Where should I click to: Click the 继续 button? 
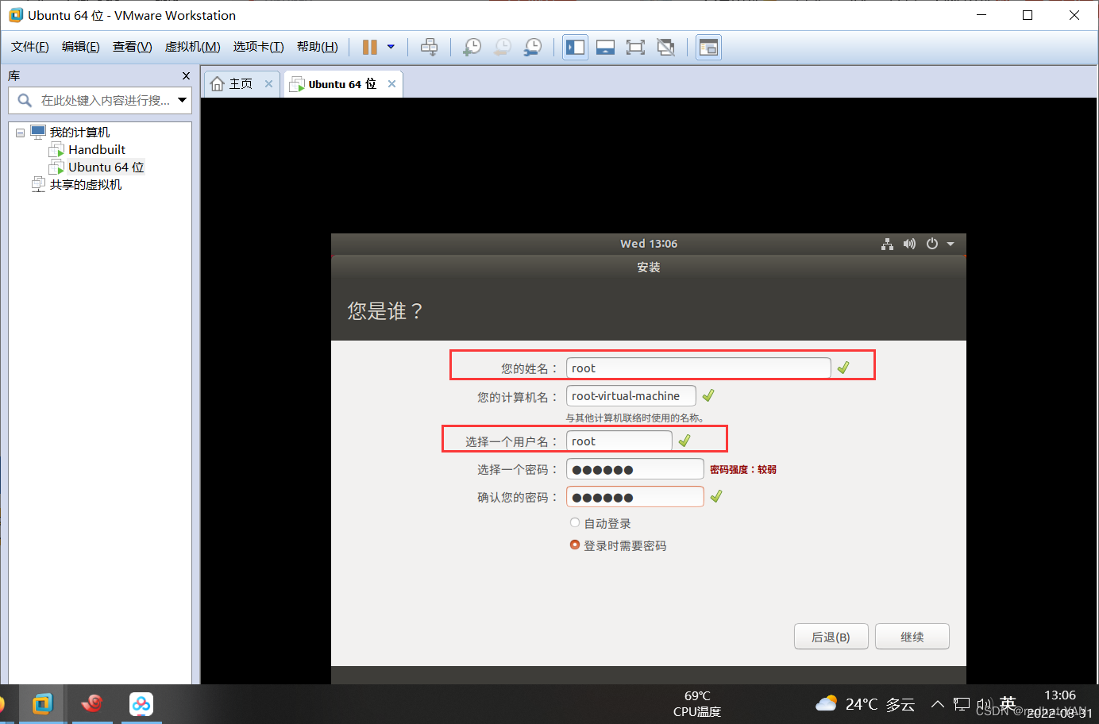click(x=912, y=637)
